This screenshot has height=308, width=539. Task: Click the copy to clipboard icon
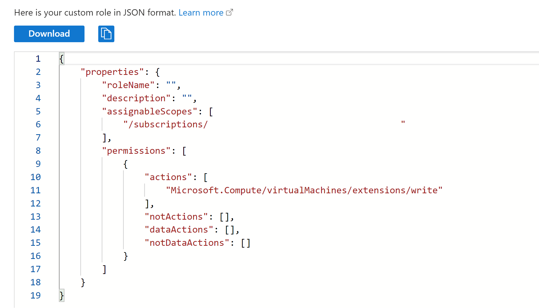(106, 34)
